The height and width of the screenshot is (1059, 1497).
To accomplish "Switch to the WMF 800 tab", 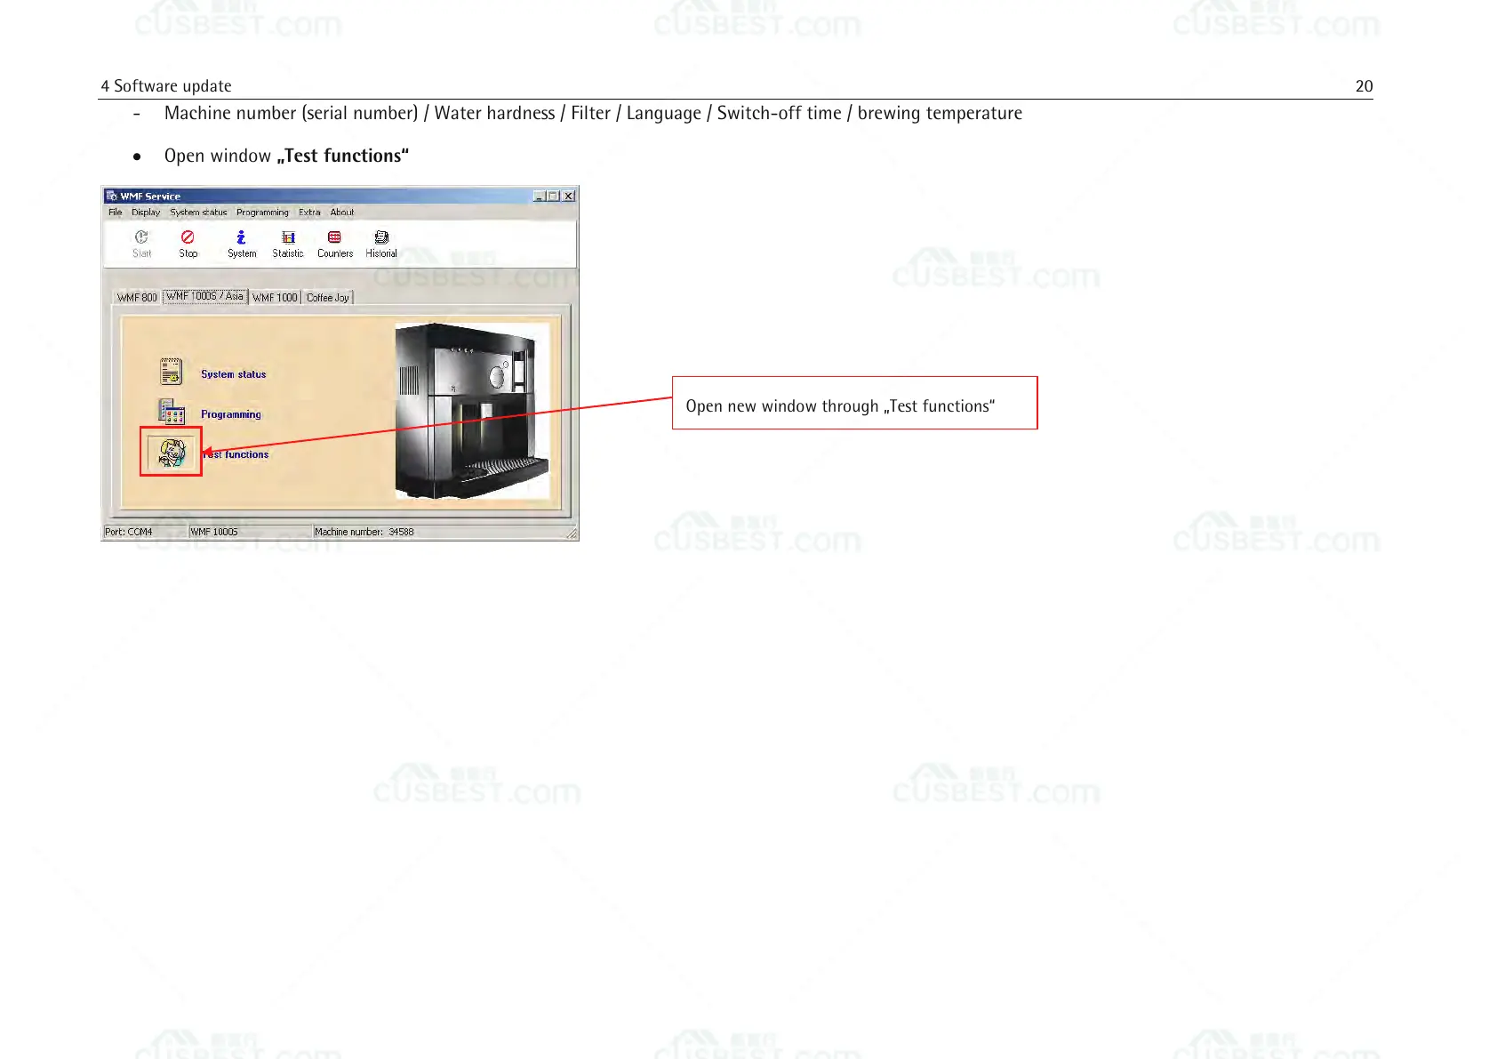I will [x=137, y=298].
